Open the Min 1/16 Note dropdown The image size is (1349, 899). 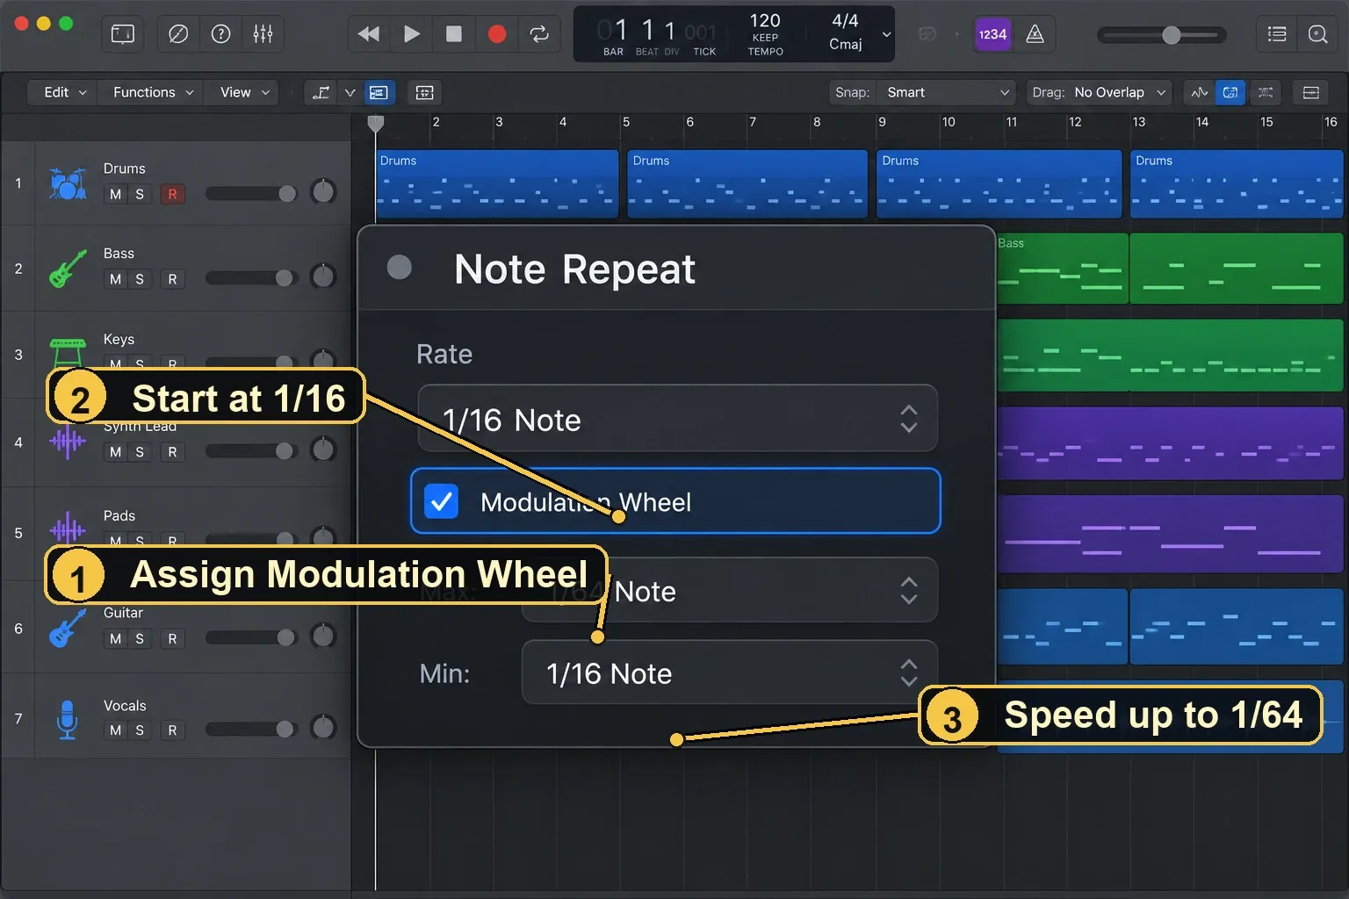[729, 672]
